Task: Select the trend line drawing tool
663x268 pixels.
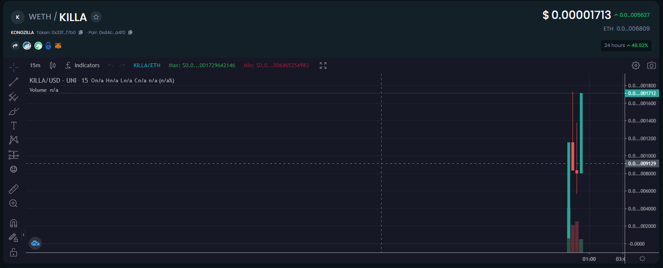Action: [14, 82]
